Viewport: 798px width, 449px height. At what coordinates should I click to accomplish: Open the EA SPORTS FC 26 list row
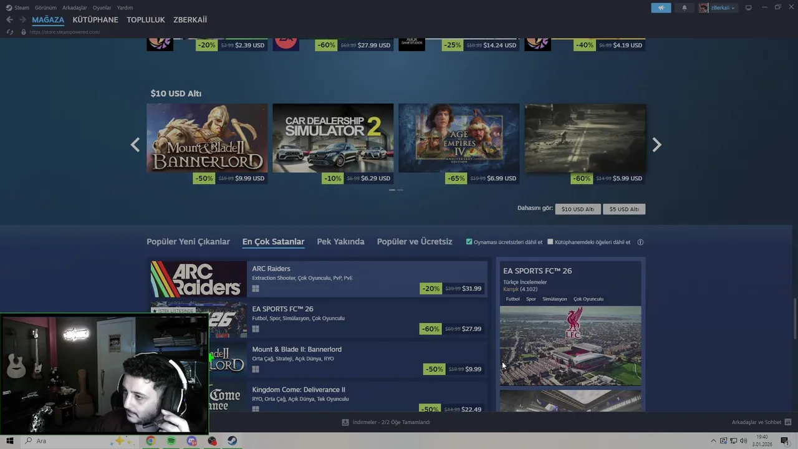(319, 319)
